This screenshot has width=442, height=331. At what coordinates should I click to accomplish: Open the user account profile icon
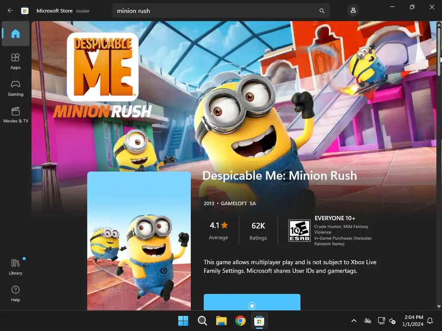353,11
